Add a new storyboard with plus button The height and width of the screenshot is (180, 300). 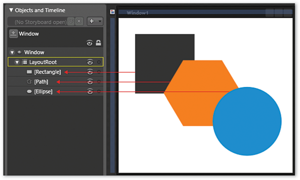(92, 21)
